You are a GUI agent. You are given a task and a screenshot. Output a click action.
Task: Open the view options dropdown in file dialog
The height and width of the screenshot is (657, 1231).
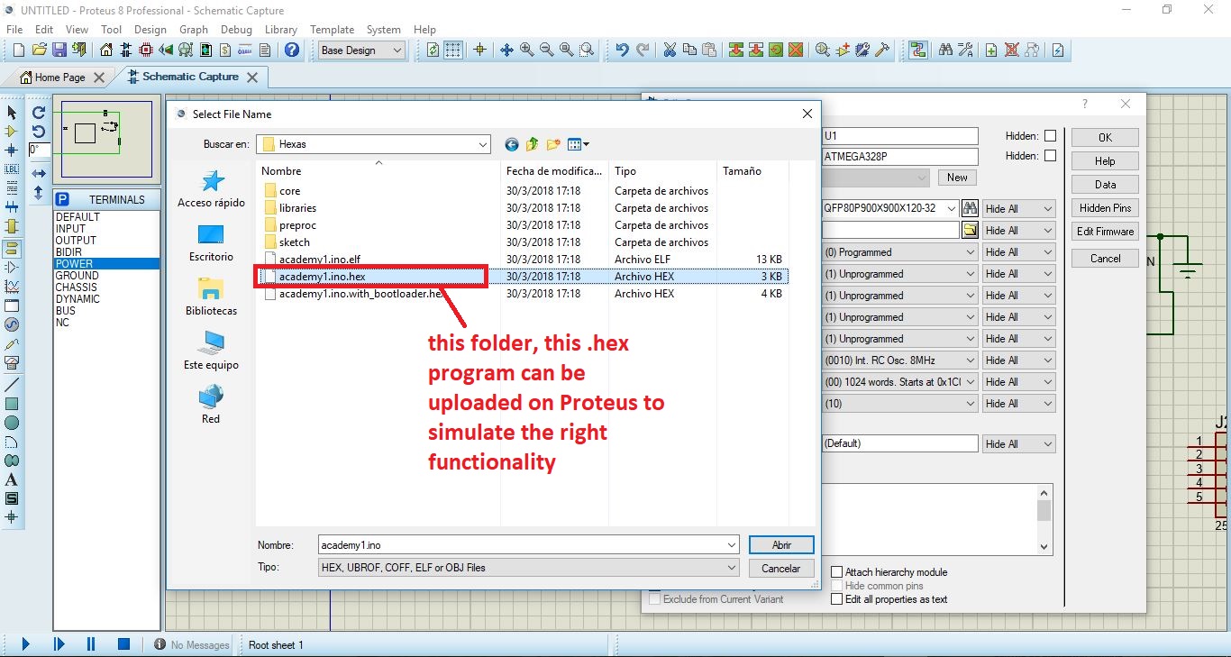(x=579, y=144)
